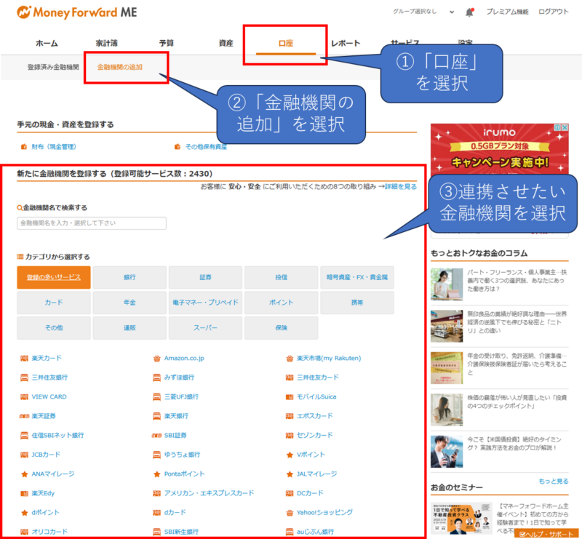Select the 暗号資産・FX・貴金属 category button
The height and width of the screenshot is (539, 582).
357,277
